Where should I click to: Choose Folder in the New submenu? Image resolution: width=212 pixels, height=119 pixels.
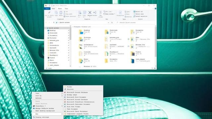(83, 87)
